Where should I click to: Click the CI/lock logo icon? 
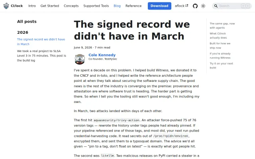tap(6, 6)
